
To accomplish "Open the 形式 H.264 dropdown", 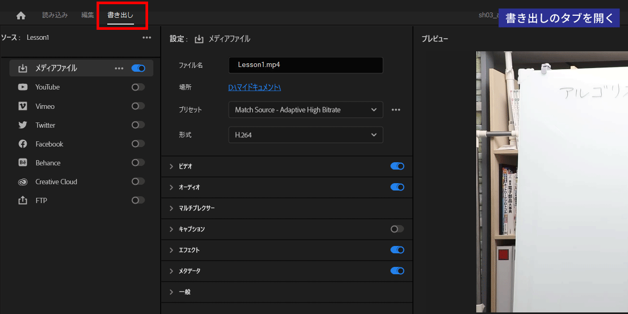I will click(306, 135).
